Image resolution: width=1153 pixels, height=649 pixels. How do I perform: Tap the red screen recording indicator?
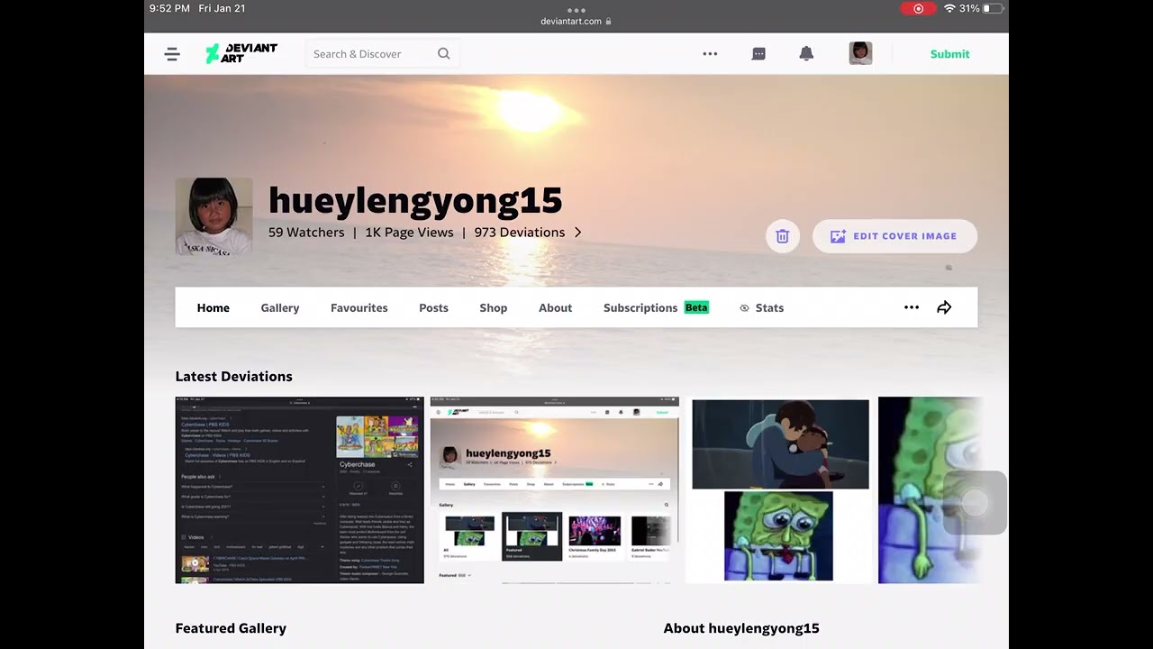[919, 9]
